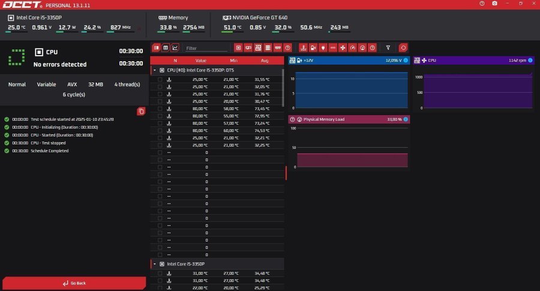Image resolution: width=540 pixels, height=291 pixels.
Task: Take screenshot with title bar camera icon
Action: click(x=494, y=4)
